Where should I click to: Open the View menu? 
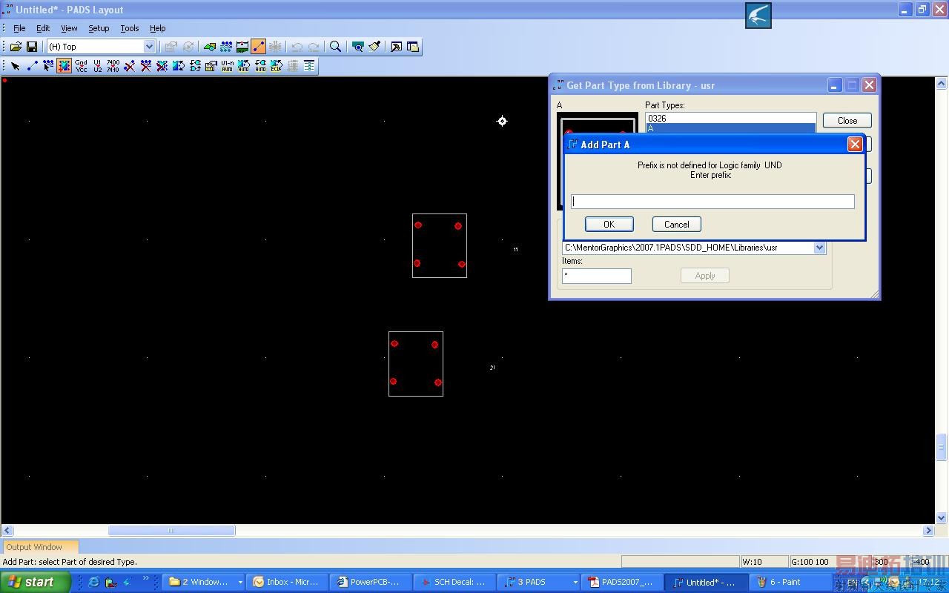tap(69, 28)
